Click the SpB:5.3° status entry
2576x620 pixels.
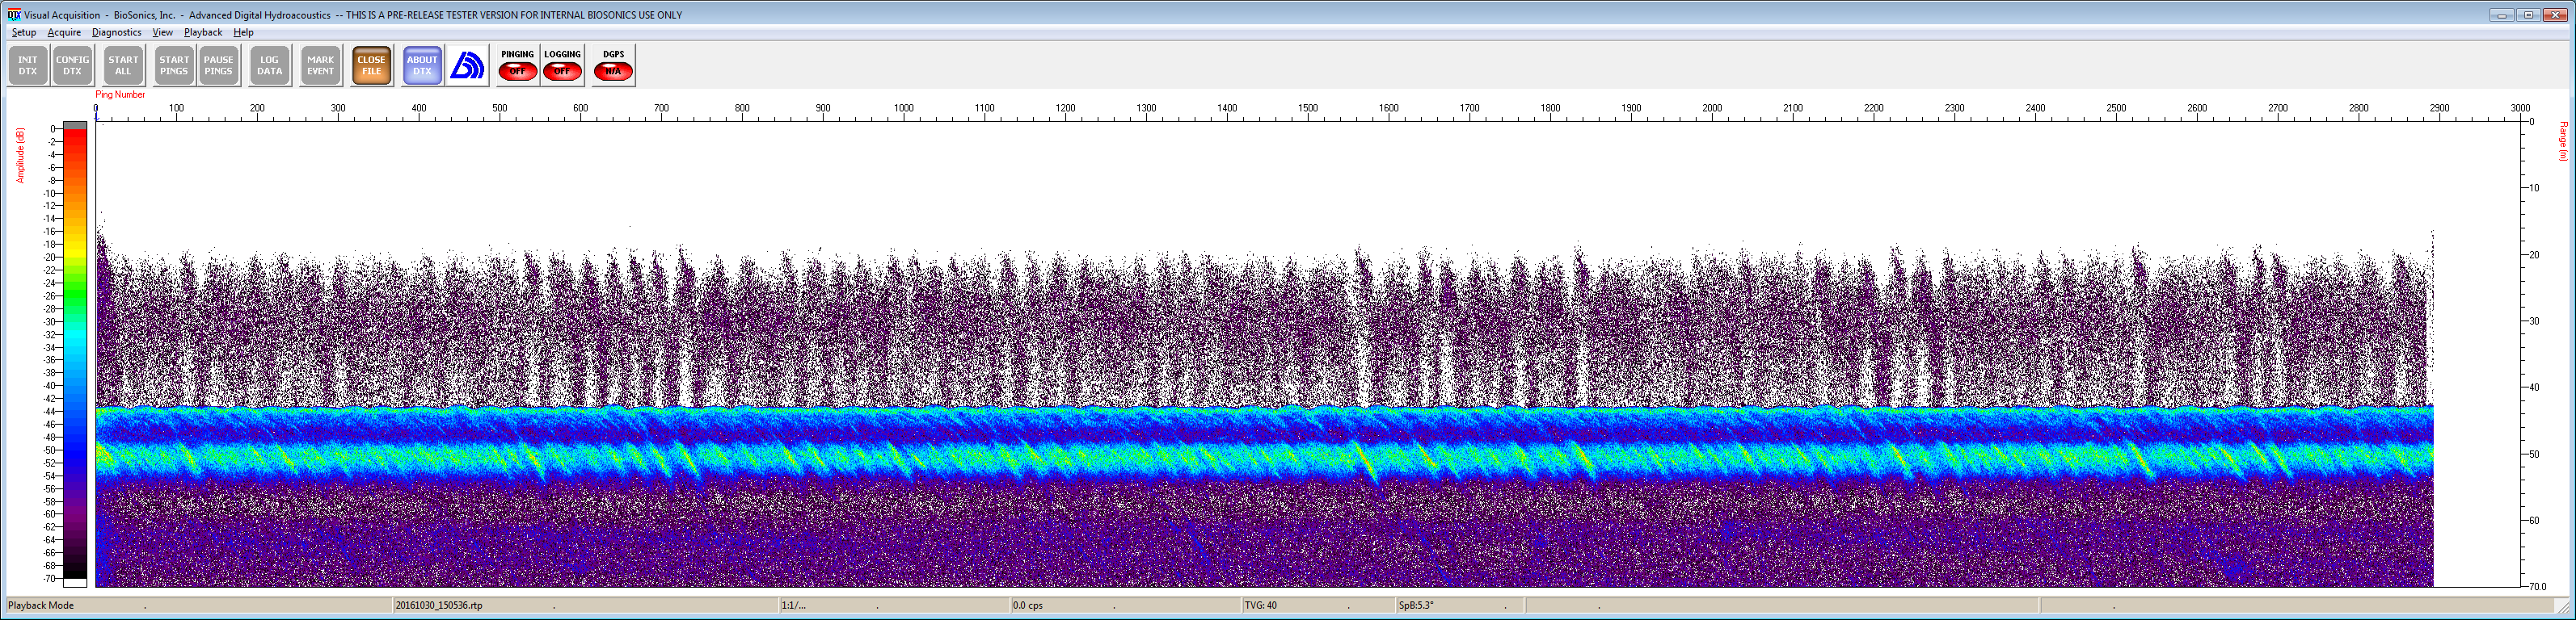1416,605
